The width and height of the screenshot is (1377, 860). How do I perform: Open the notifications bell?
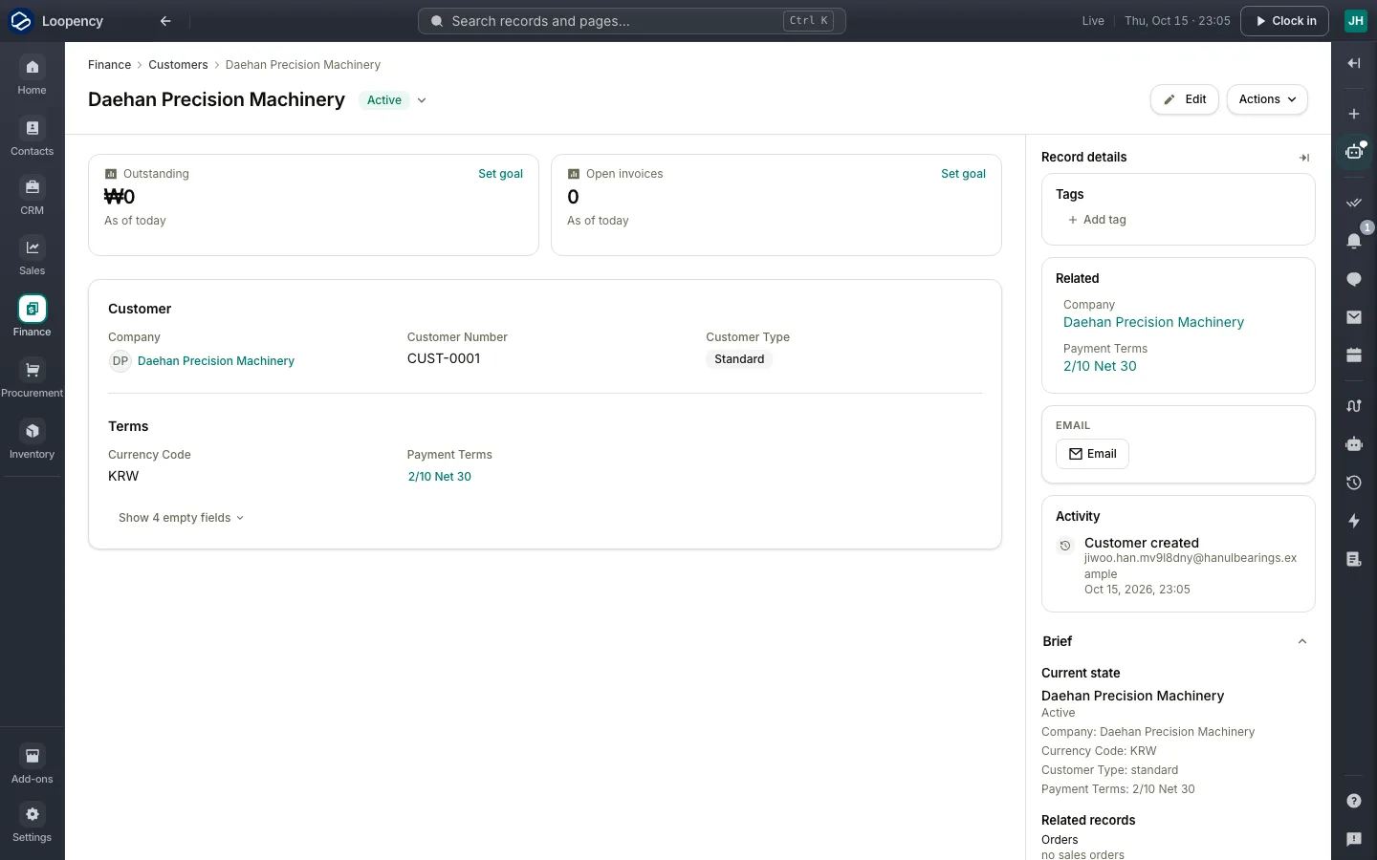click(x=1354, y=241)
